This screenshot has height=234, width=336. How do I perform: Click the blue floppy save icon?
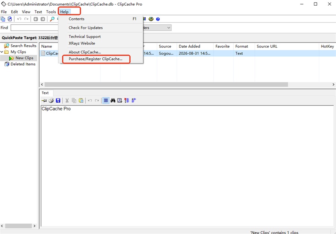point(58,100)
